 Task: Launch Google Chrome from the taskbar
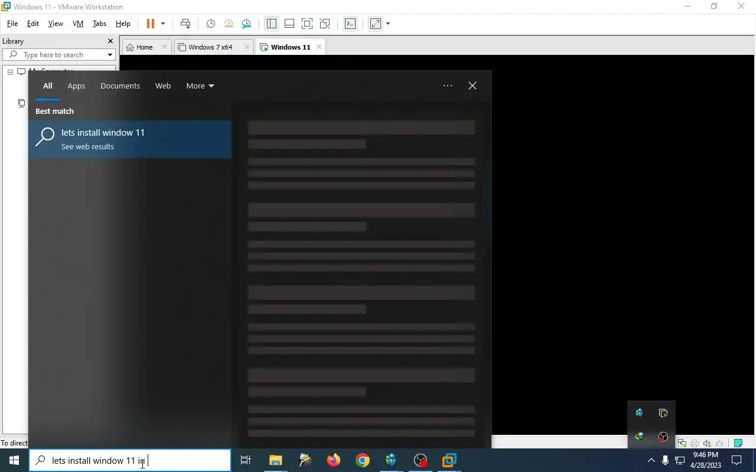[x=363, y=460]
